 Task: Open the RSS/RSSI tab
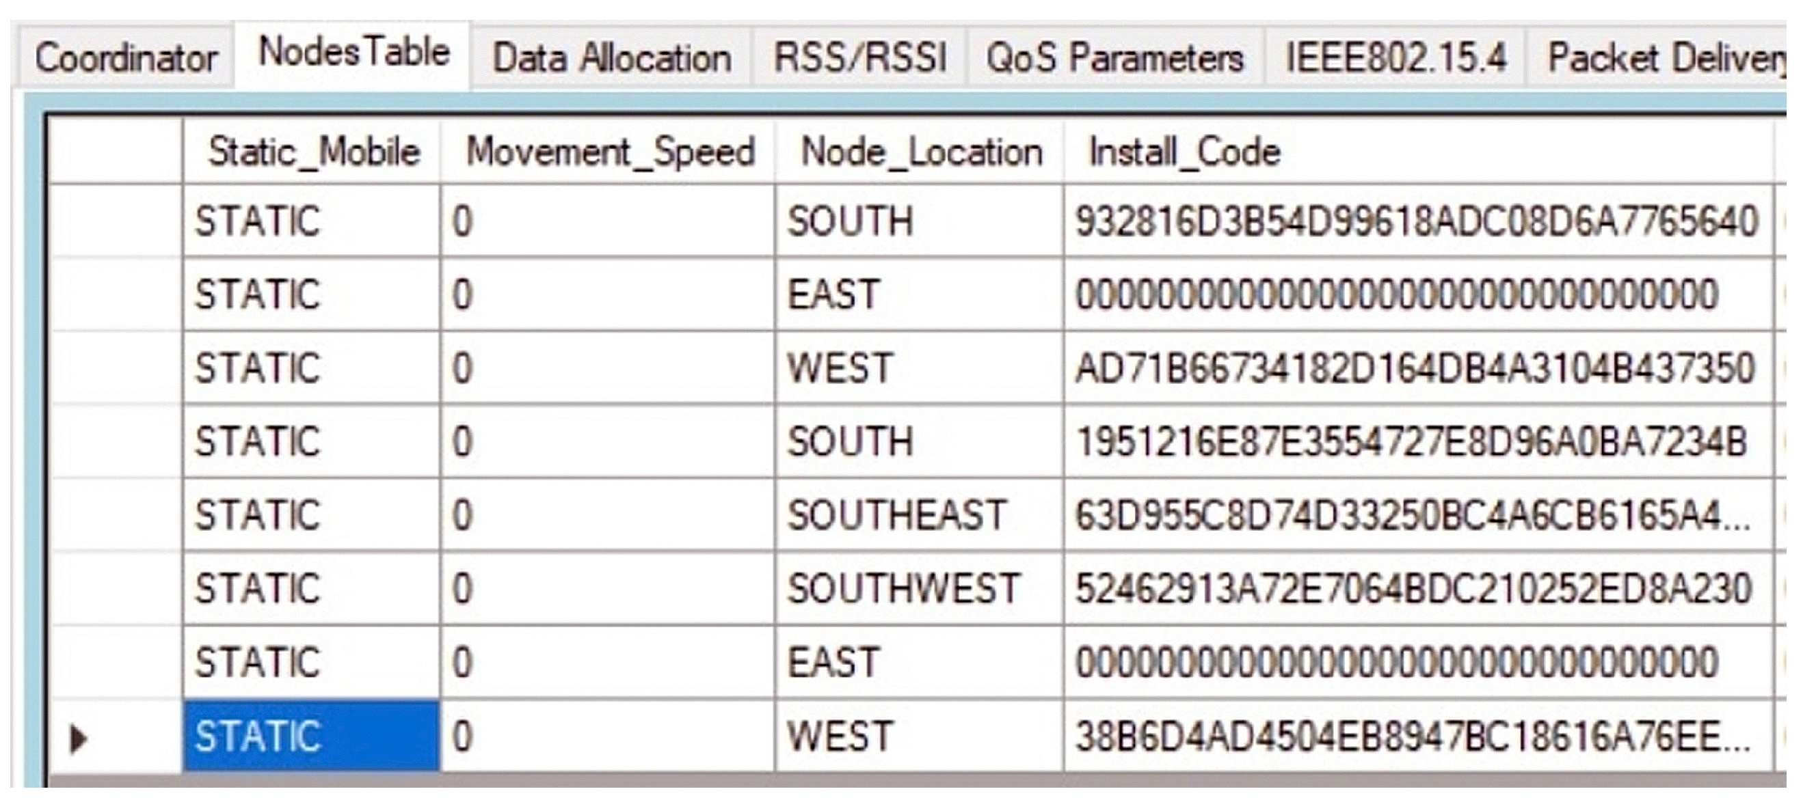tap(859, 58)
